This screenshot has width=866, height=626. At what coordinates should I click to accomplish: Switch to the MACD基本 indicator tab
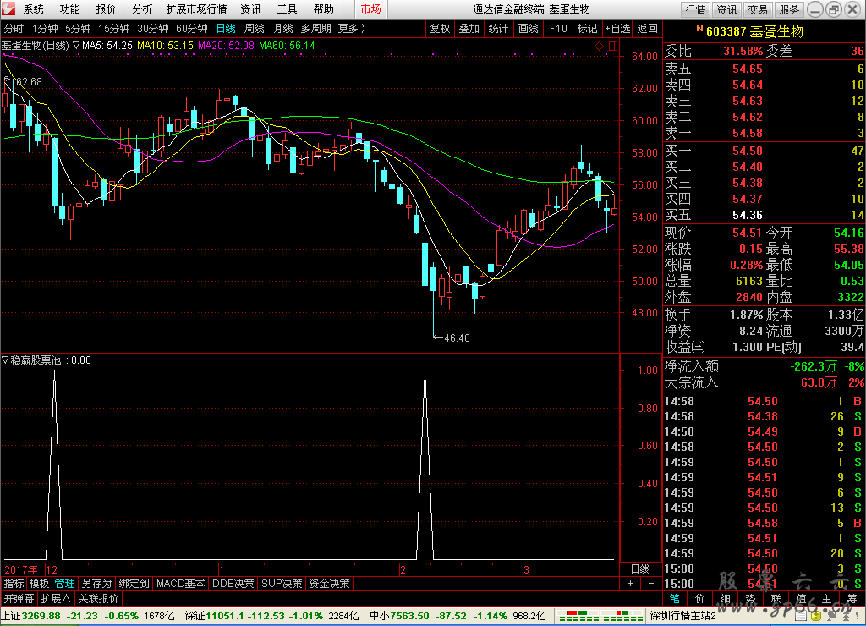tap(181, 584)
